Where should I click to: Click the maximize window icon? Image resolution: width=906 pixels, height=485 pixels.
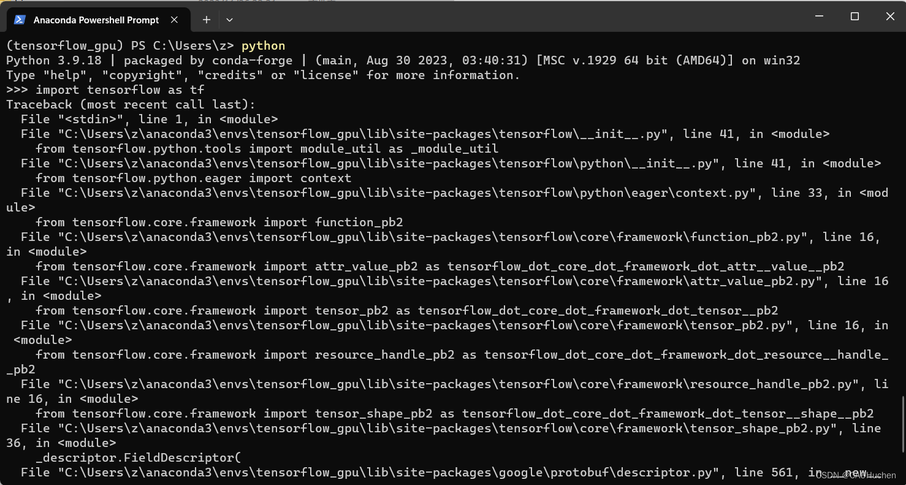855,17
